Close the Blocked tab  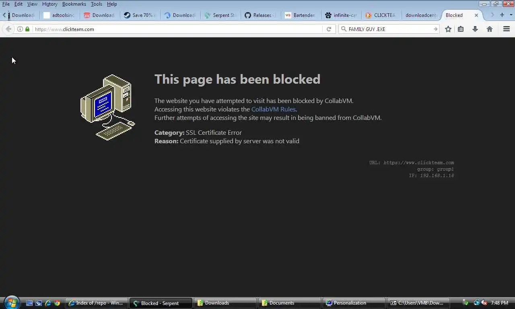point(476,15)
